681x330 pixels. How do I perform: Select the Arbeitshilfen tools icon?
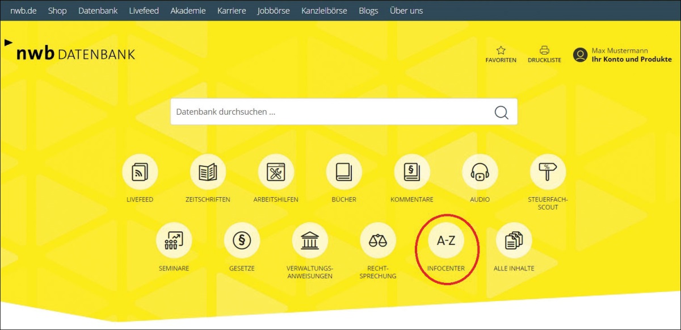coord(276,172)
